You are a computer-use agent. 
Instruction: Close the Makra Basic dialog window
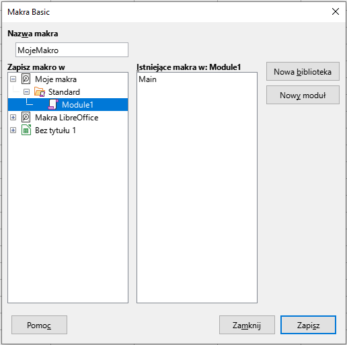tap(336, 11)
